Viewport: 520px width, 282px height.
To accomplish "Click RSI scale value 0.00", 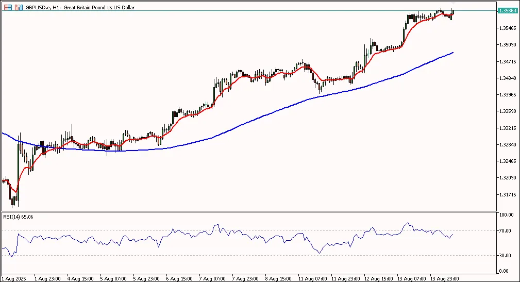I will tap(504, 271).
